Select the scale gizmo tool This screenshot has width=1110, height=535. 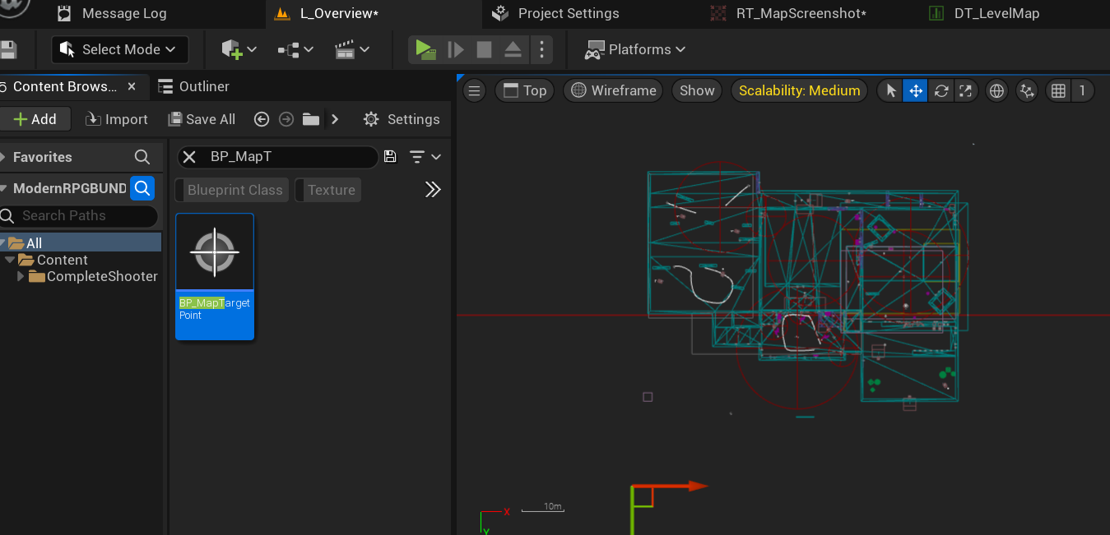(x=966, y=90)
